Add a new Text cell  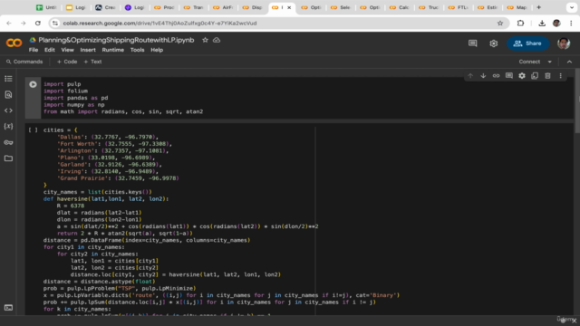coord(92,62)
